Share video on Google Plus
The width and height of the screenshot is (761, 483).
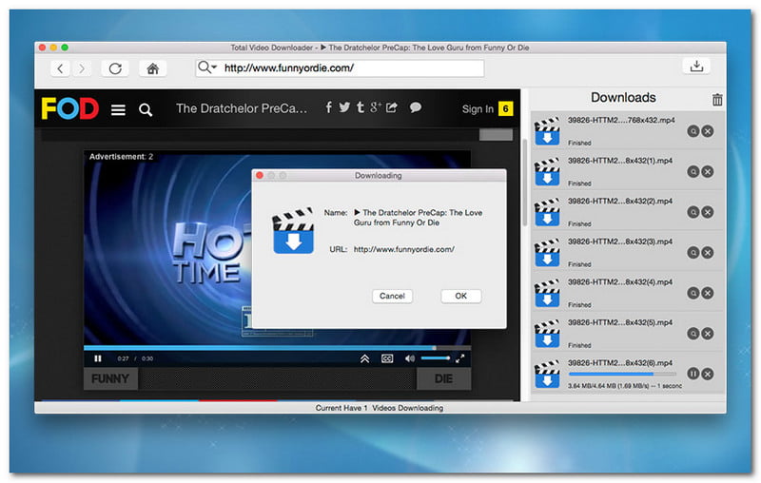click(x=376, y=107)
